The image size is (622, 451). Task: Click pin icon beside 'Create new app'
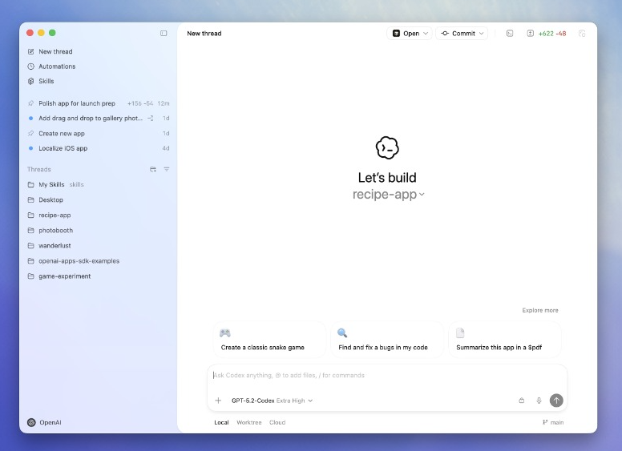[31, 134]
